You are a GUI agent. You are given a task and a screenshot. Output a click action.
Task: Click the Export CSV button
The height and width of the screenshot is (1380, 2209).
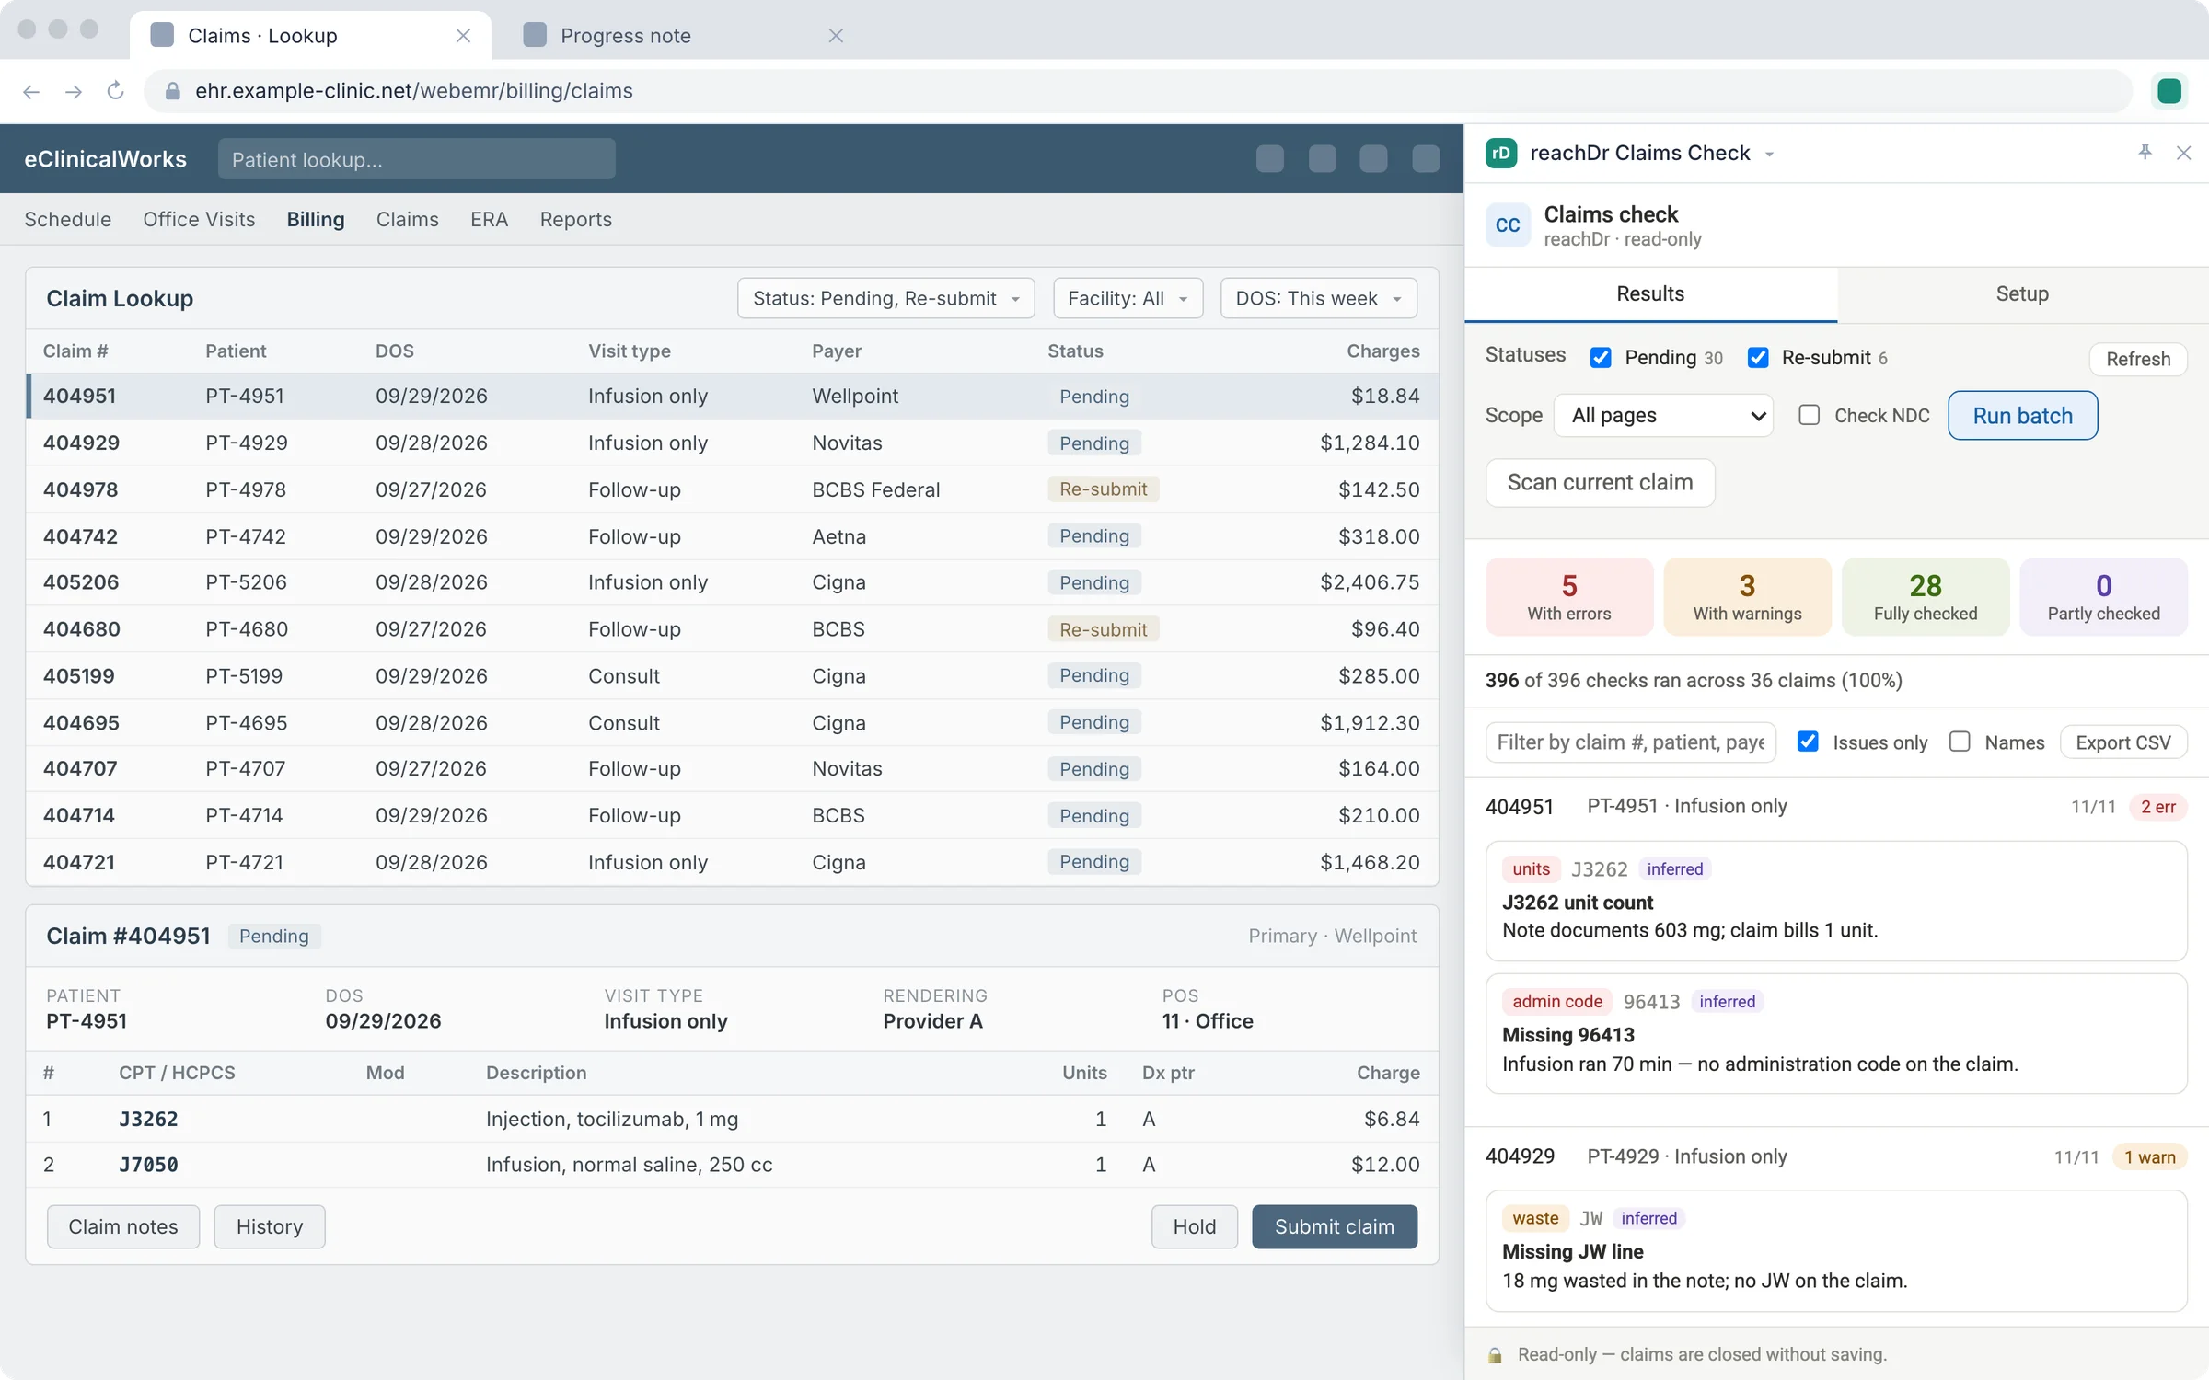pos(2122,742)
